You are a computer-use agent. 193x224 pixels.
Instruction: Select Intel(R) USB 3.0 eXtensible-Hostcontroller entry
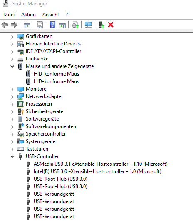point(97,171)
